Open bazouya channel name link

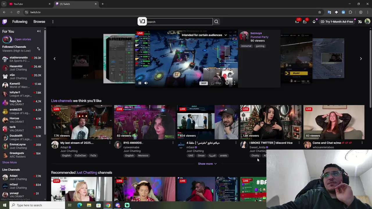coord(256,33)
